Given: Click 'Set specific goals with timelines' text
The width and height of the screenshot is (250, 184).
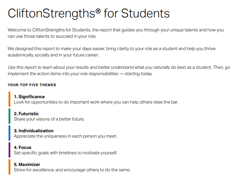Looking at the screenshot, I should [65, 153].
